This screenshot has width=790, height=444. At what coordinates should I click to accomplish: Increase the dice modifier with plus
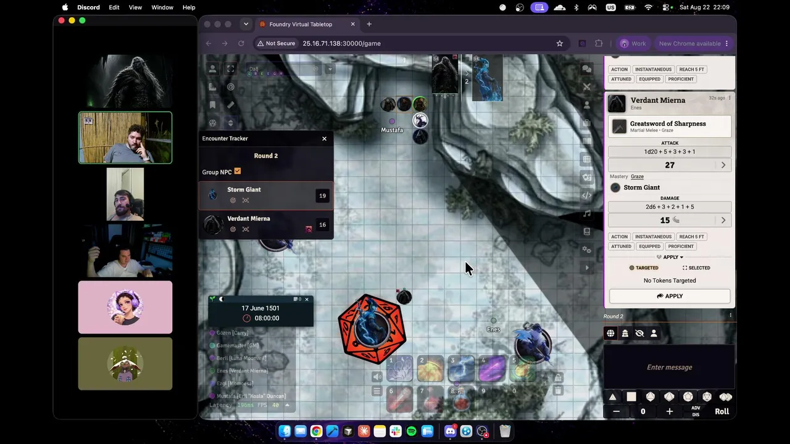[x=669, y=411]
